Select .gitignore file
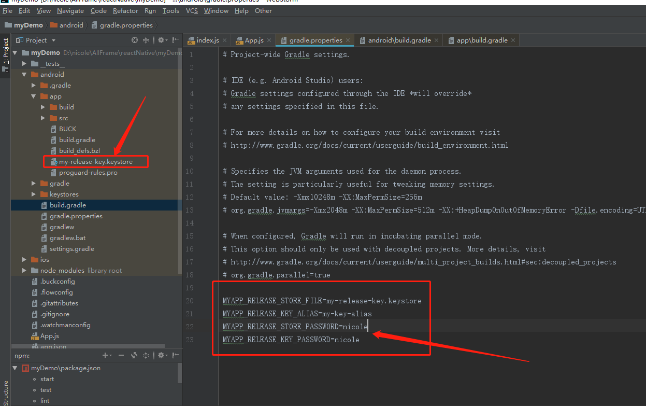Viewport: 646px width, 406px height. [54, 314]
